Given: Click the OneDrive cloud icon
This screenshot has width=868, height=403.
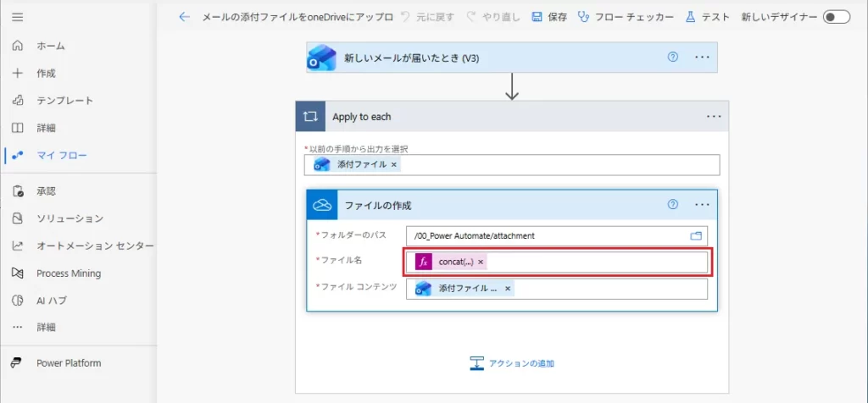Looking at the screenshot, I should [x=321, y=205].
